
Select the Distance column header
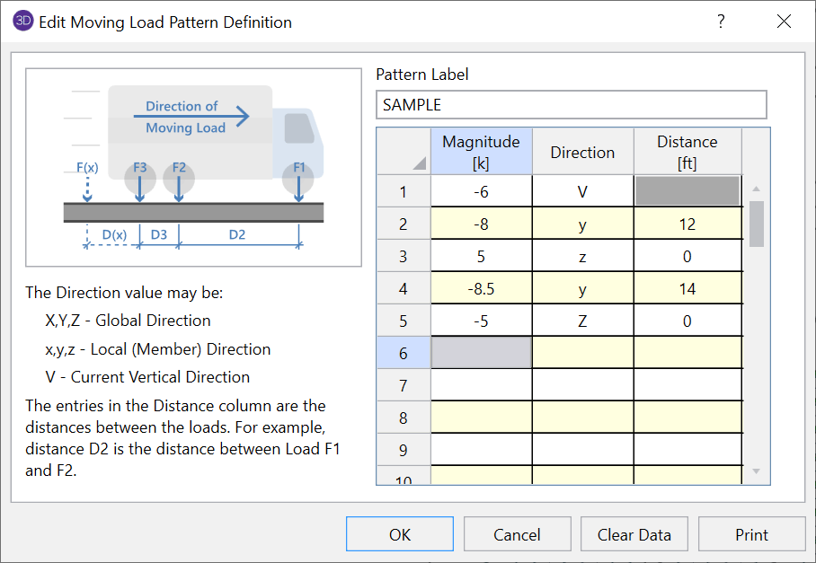pyautogui.click(x=687, y=152)
